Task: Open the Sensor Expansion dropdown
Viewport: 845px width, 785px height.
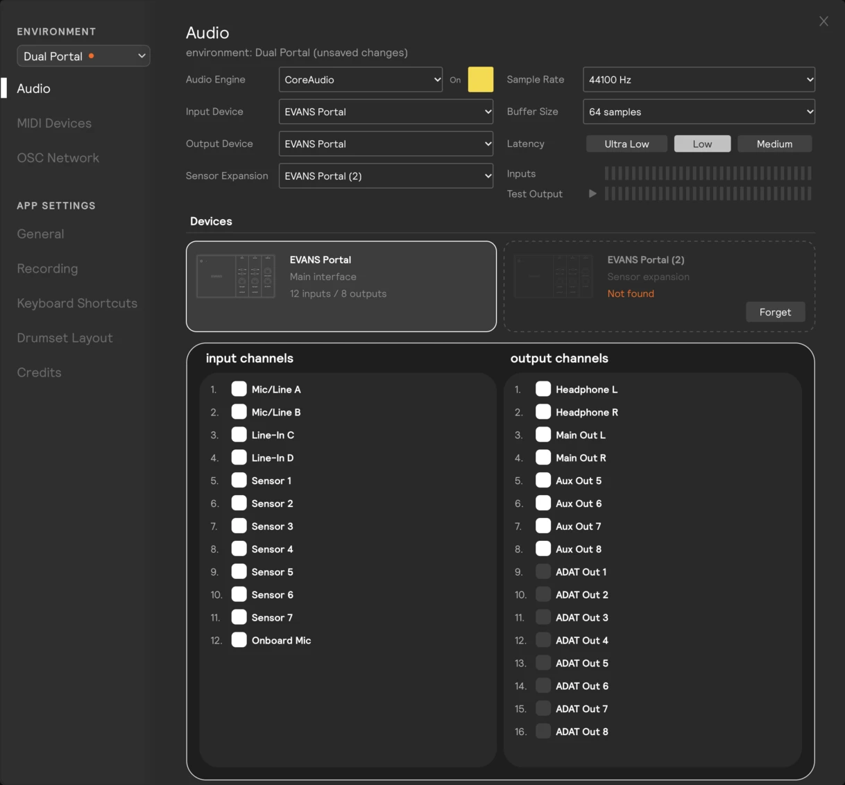Action: click(386, 176)
